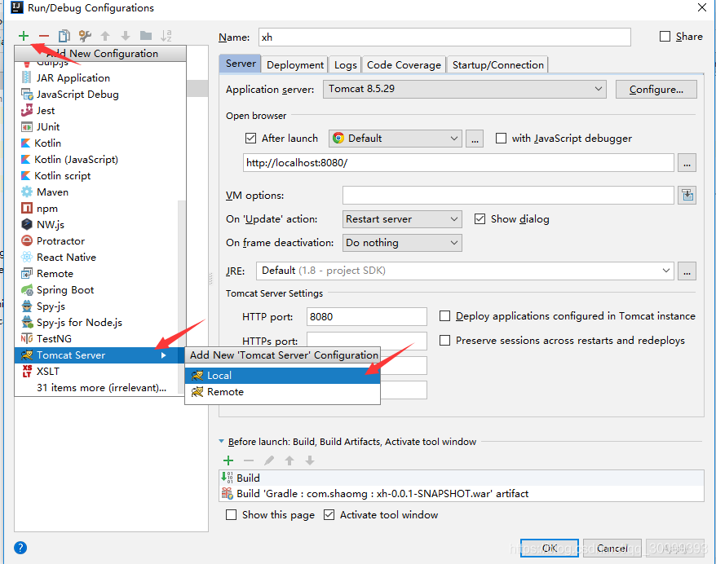Screen dimensions: 716x564
Task: Open the JRE dropdown
Action: [x=465, y=271]
